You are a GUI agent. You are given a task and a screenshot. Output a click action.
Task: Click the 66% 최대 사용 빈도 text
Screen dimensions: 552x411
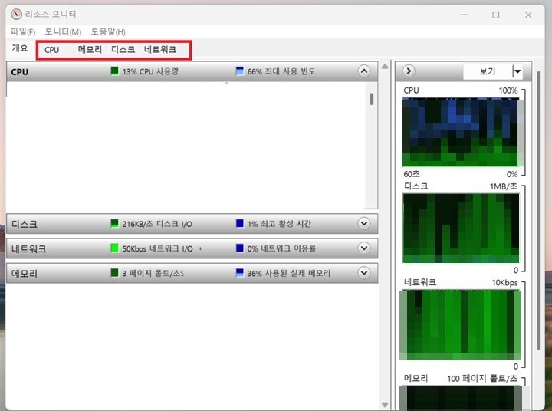[x=281, y=71]
